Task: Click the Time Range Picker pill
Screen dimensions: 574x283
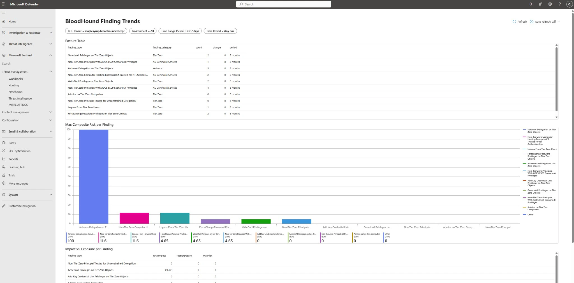Action: click(180, 31)
